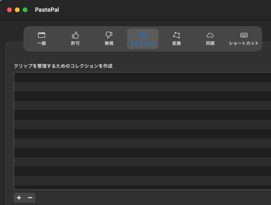Select the first empty row in collection list
271x205 pixels.
[143, 77]
